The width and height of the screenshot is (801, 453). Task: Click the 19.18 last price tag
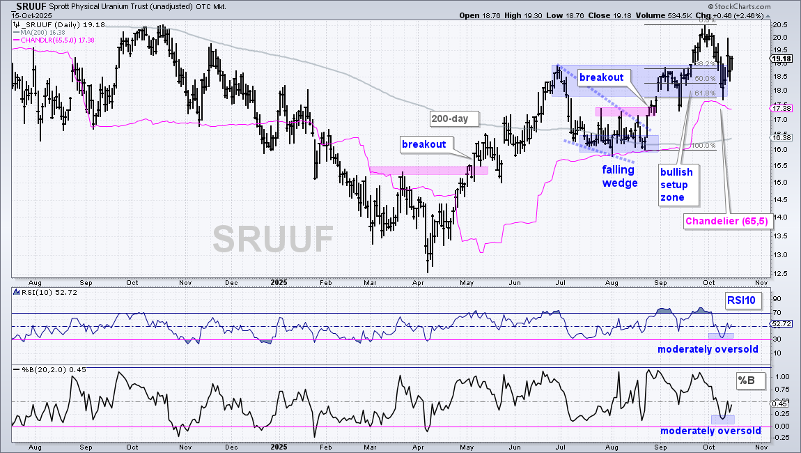(782, 59)
